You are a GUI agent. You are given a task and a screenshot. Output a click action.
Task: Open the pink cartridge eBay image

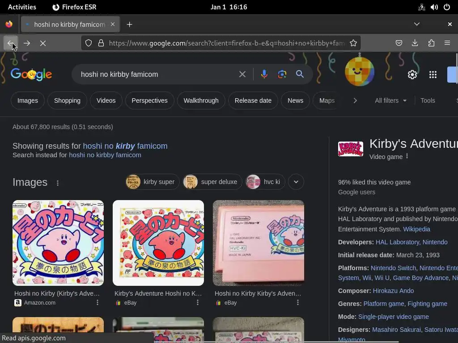click(259, 243)
